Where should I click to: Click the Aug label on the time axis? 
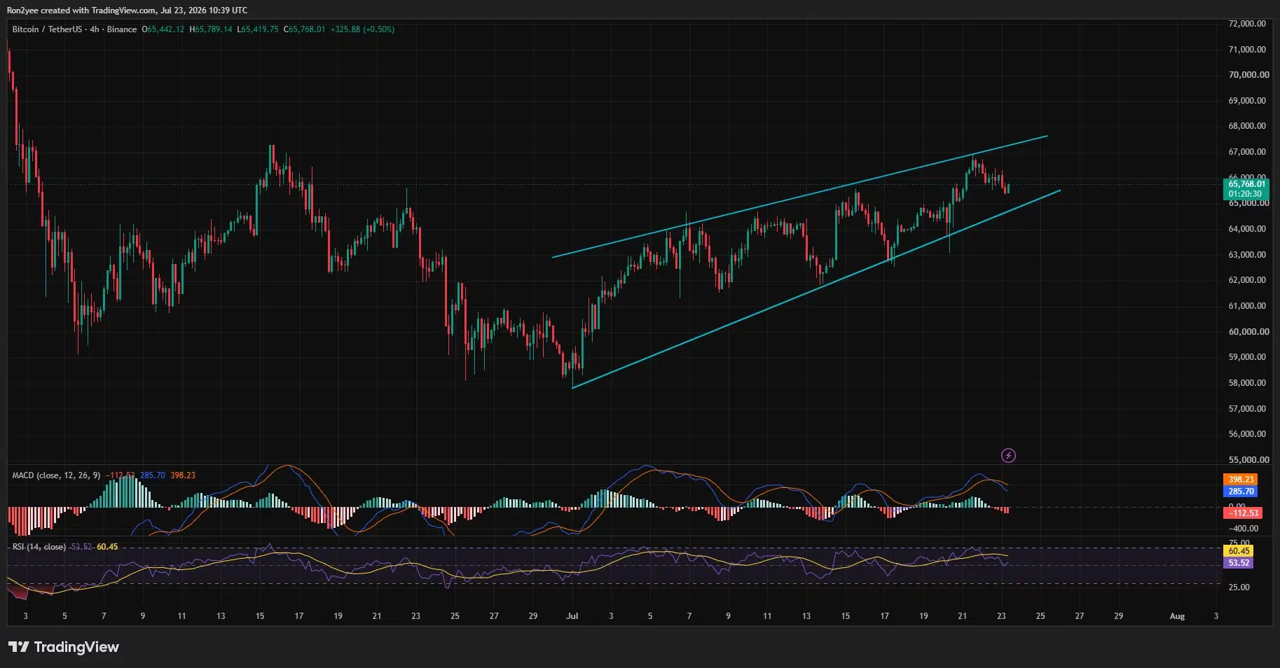1177,616
